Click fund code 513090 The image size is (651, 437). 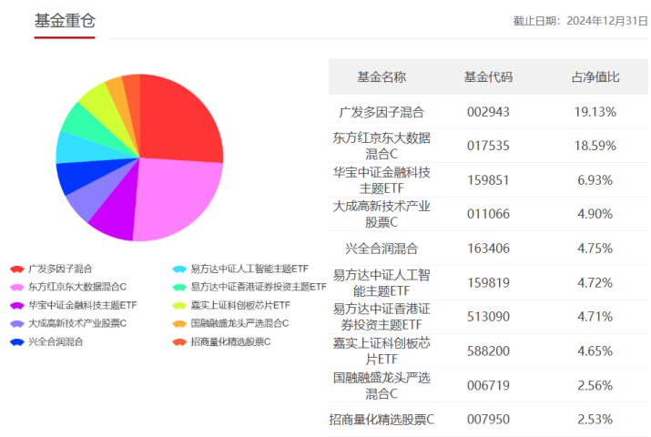click(x=488, y=316)
